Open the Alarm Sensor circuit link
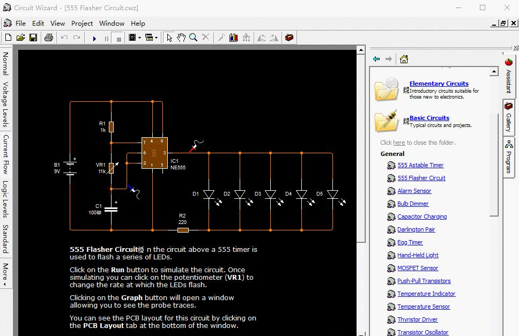Viewport: 519px width, 336px height. 414,191
